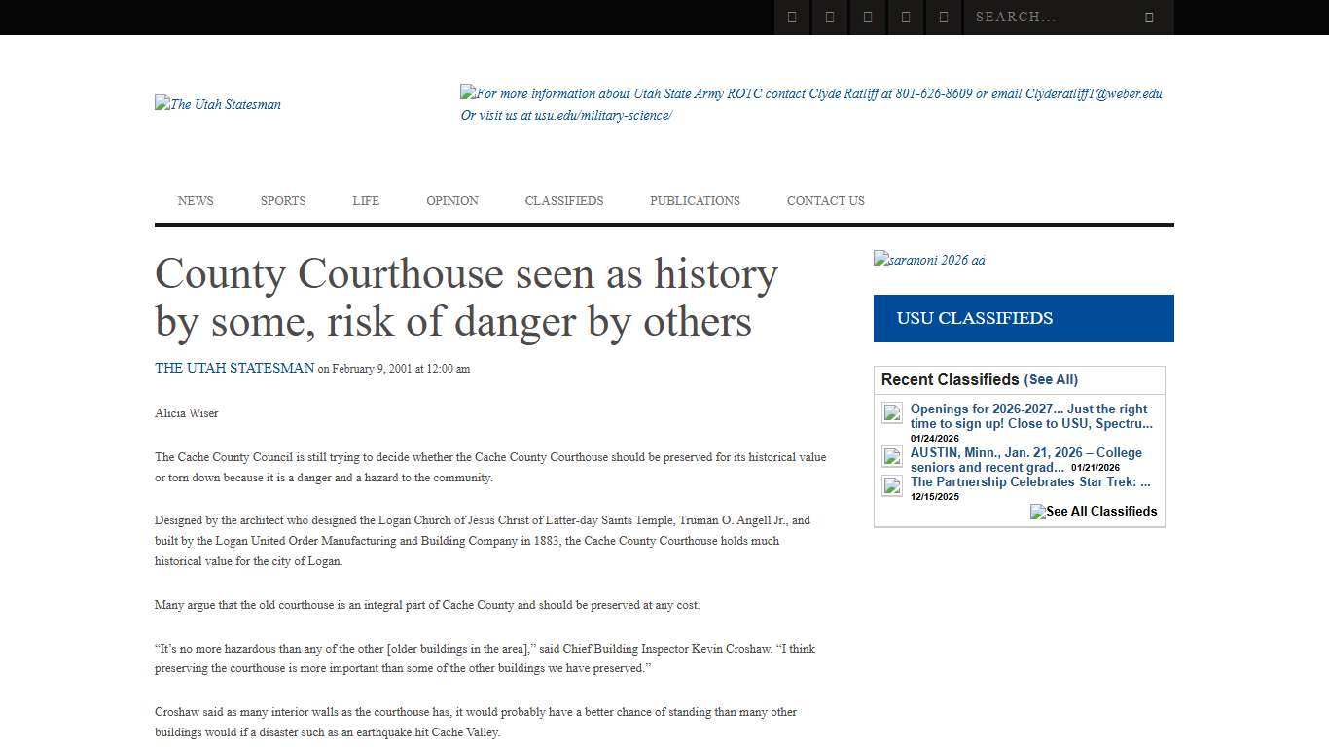Screen dimensions: 1329x747
Task: Click the (See All) link next to Recent Classifieds
Action: (x=1051, y=379)
